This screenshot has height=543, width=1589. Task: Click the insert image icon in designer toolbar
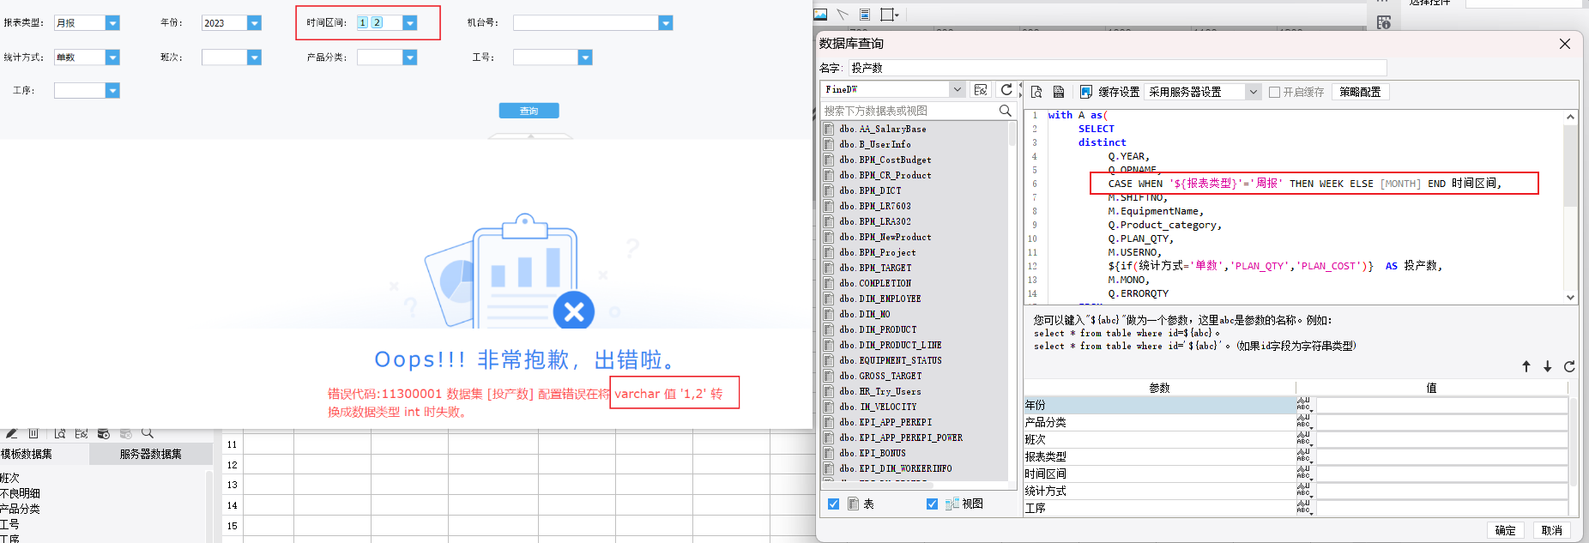pyautogui.click(x=821, y=15)
